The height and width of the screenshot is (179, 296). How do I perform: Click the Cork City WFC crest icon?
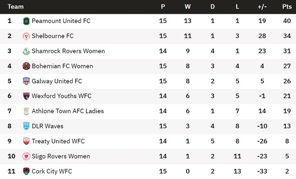pyautogui.click(x=26, y=171)
